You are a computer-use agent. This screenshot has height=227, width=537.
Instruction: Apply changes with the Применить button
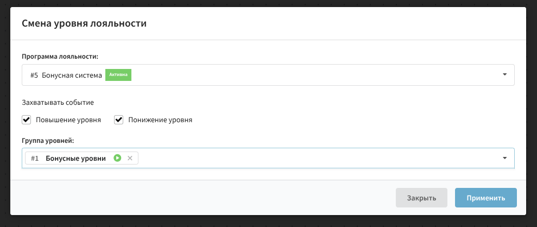coord(485,198)
